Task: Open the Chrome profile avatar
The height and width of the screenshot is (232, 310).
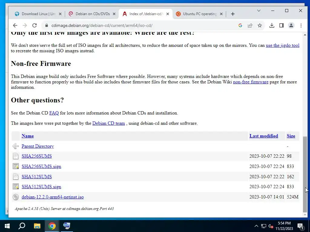Action: 291,25
